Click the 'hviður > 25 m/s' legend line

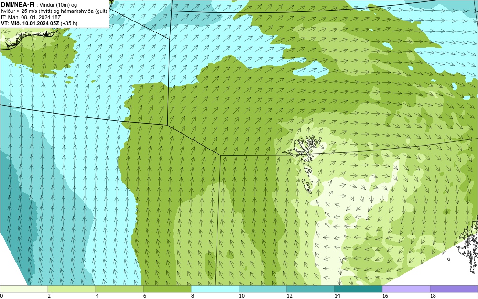pyautogui.click(x=54, y=11)
